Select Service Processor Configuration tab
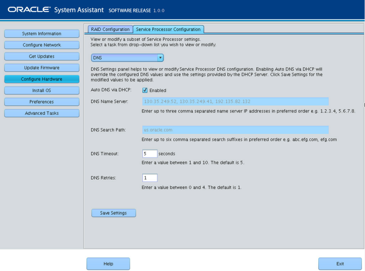 point(168,29)
